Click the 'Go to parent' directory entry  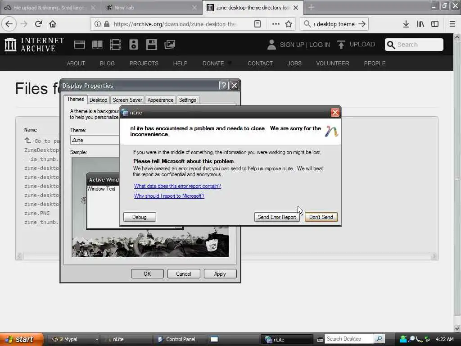tap(42, 141)
